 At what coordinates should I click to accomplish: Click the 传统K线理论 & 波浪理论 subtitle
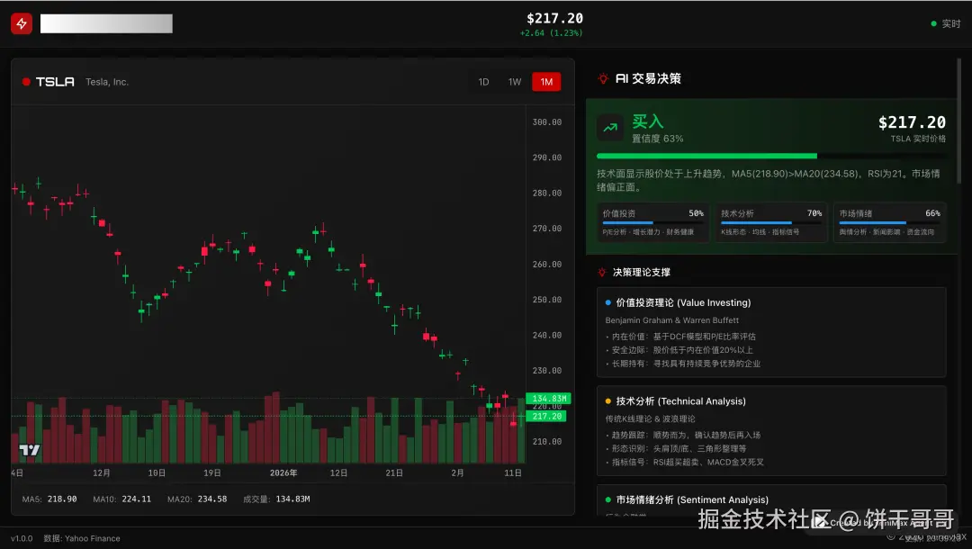point(651,418)
